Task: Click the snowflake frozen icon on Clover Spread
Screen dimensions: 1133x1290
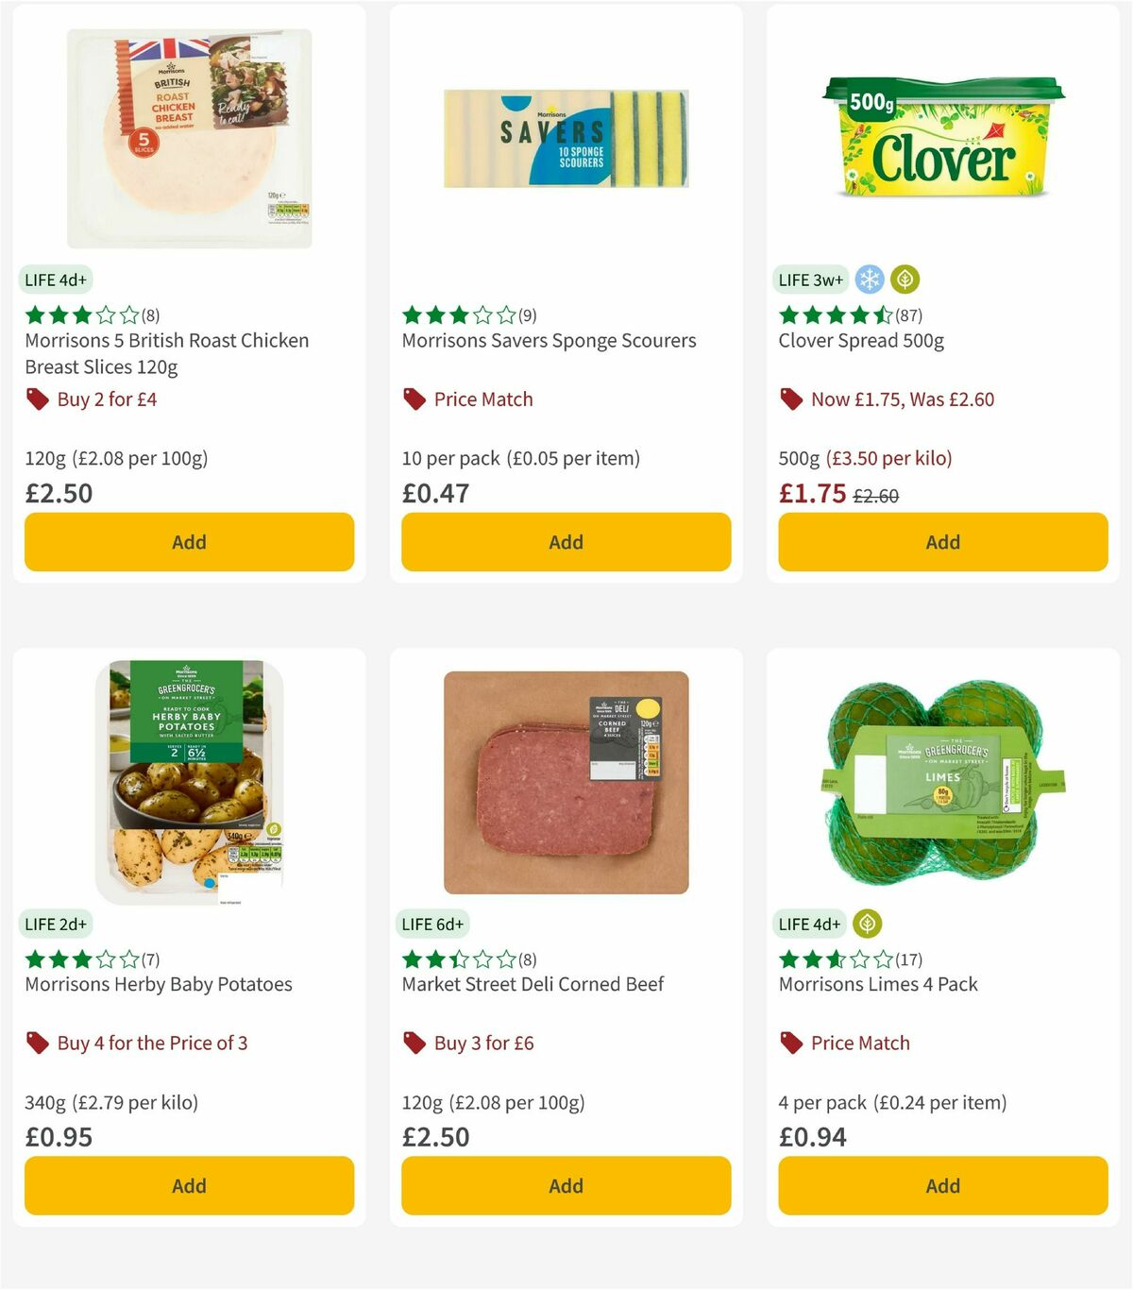Action: (870, 280)
